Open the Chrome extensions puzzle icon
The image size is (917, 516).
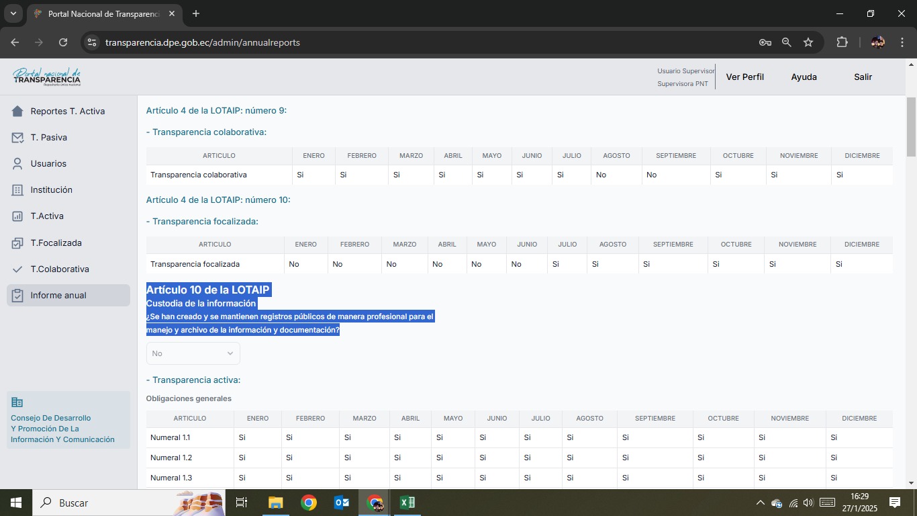coord(842,42)
